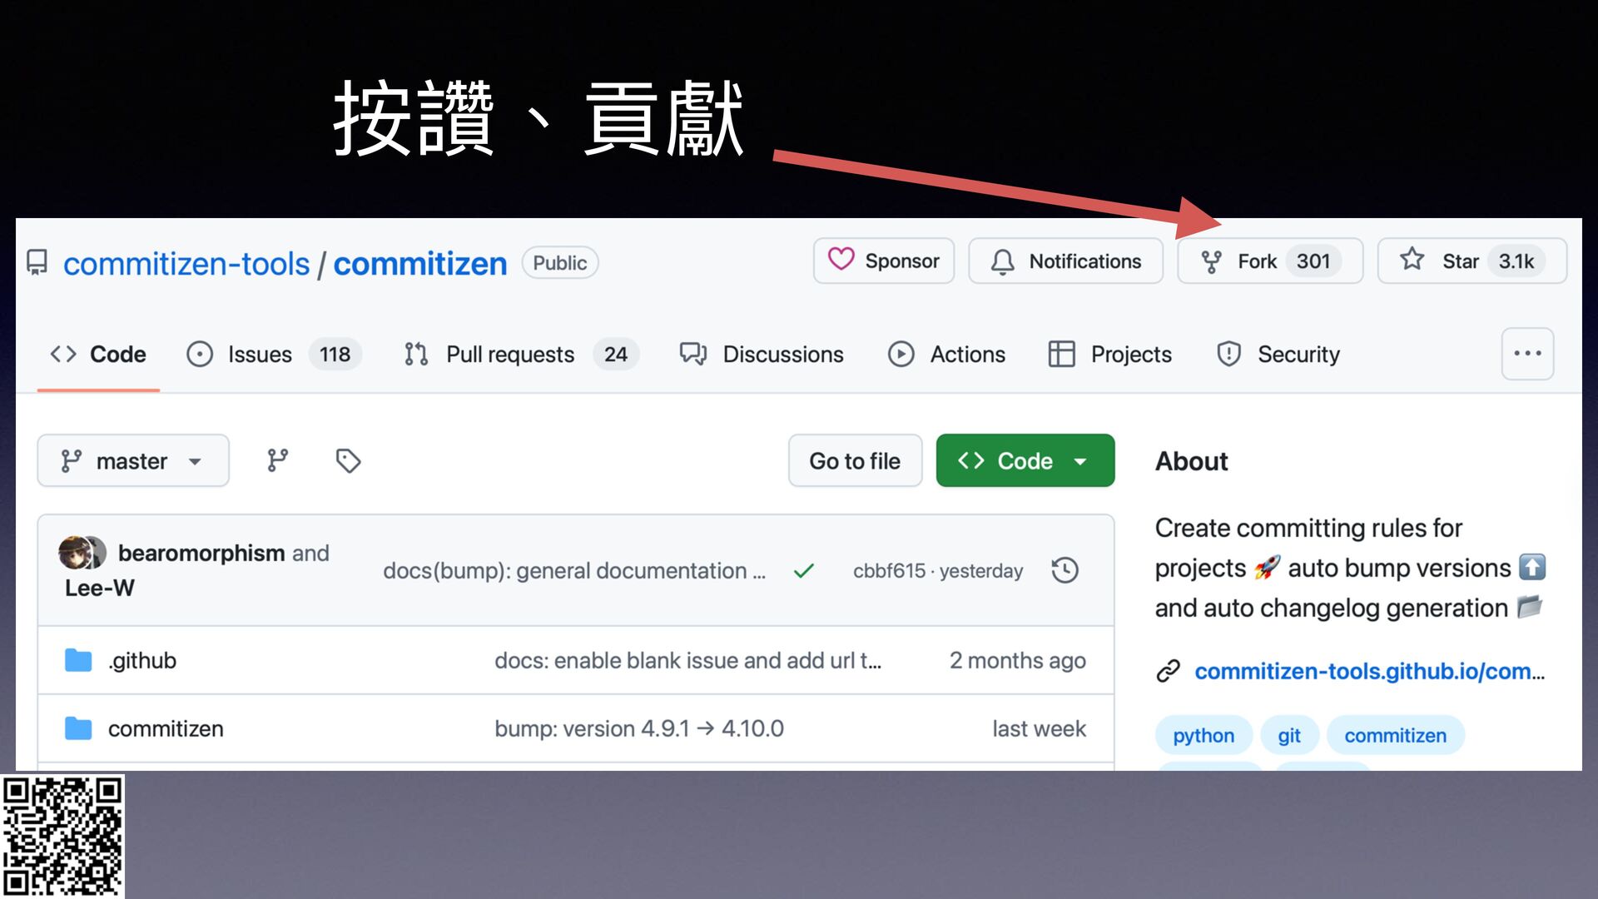Expand the master branch dropdown
Image resolution: width=1598 pixels, height=899 pixels.
133,460
